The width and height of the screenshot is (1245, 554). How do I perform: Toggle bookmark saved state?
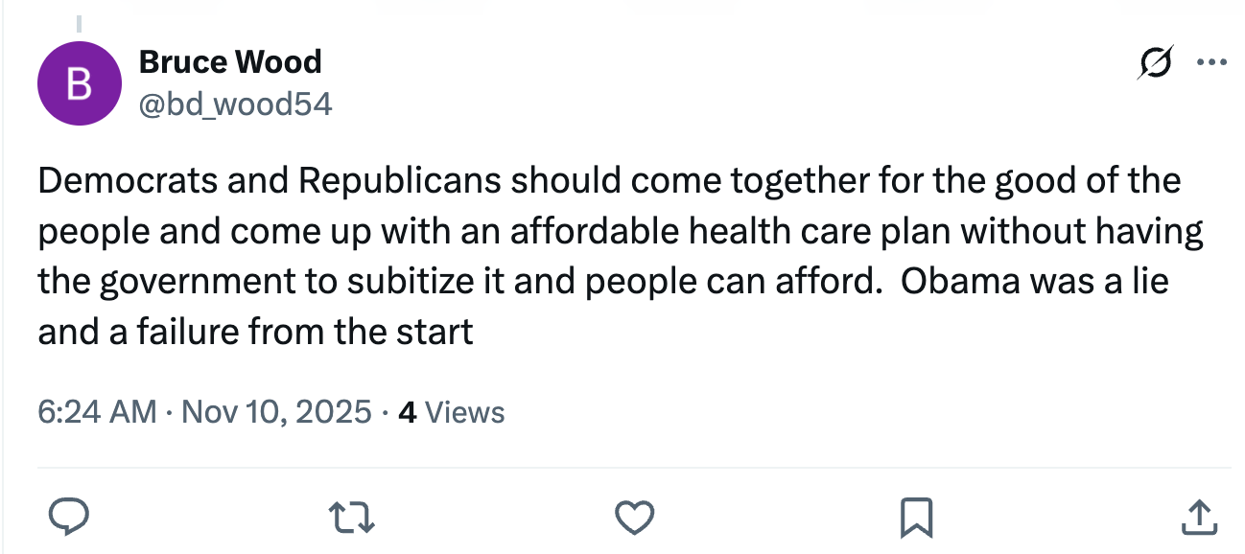click(x=917, y=516)
